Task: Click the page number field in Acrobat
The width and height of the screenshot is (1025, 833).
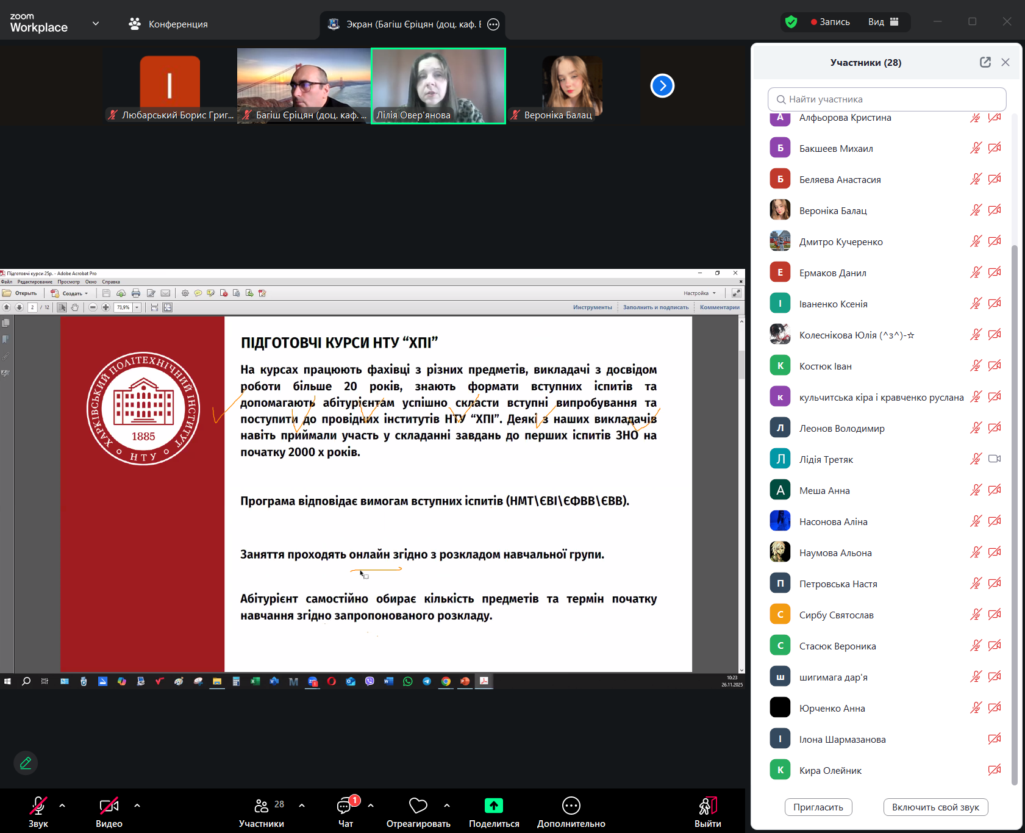Action: [x=32, y=307]
